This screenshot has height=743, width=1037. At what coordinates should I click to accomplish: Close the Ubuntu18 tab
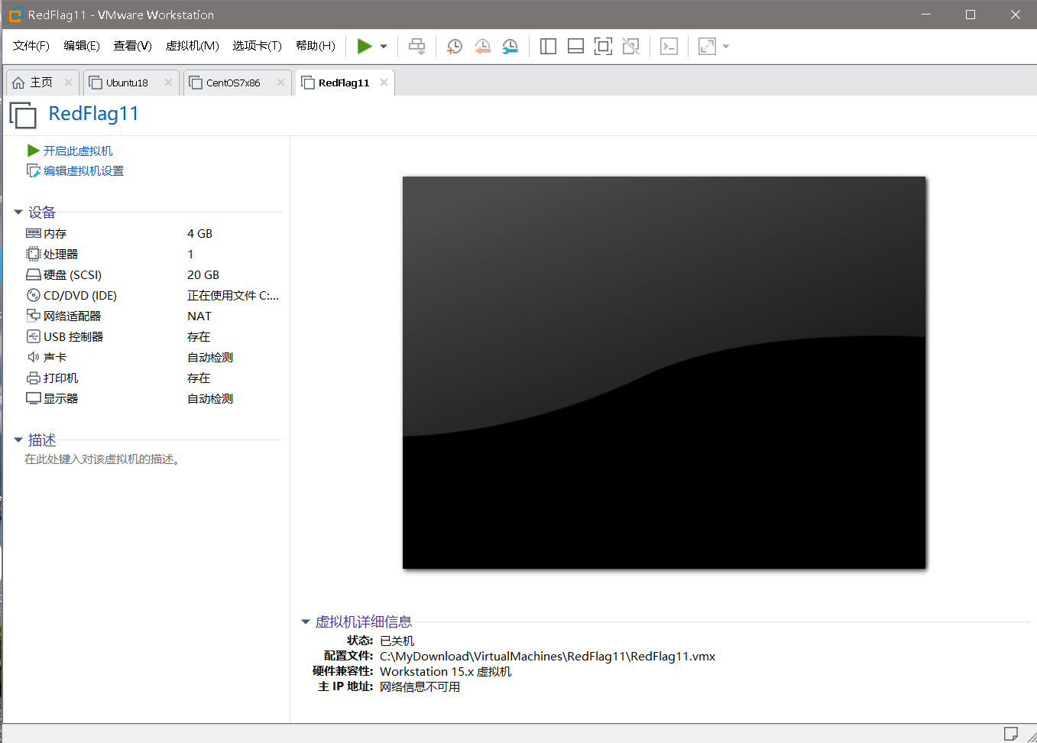[168, 83]
